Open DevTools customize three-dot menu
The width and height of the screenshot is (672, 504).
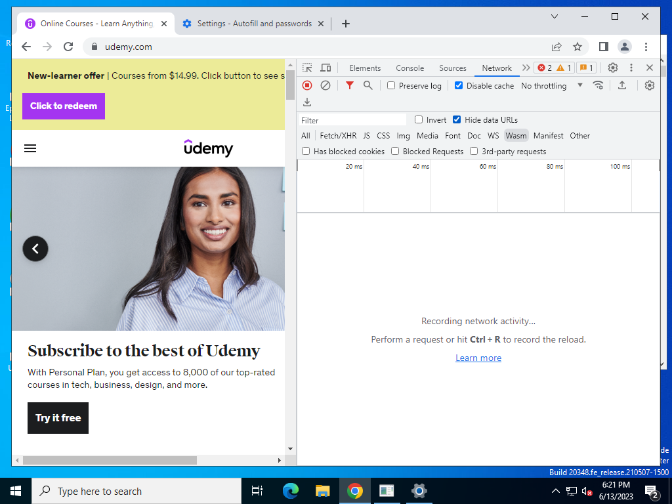[631, 68]
